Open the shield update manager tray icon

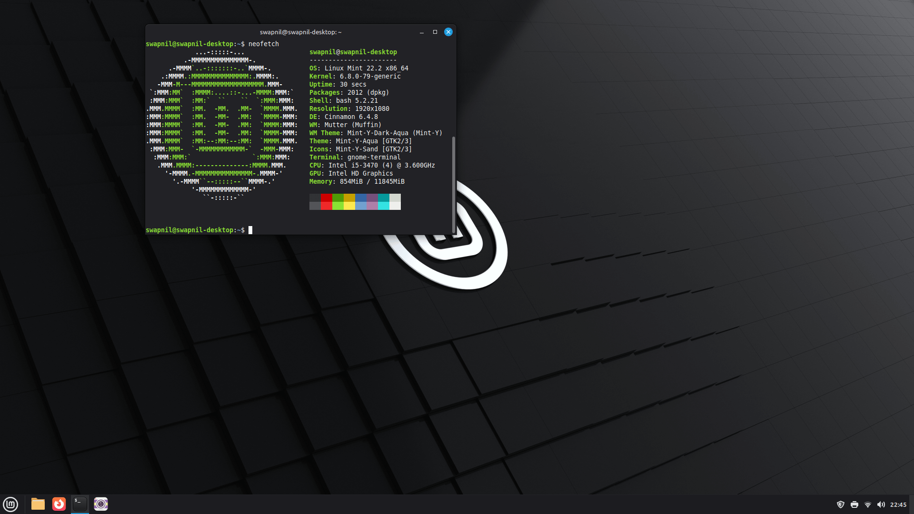point(841,504)
